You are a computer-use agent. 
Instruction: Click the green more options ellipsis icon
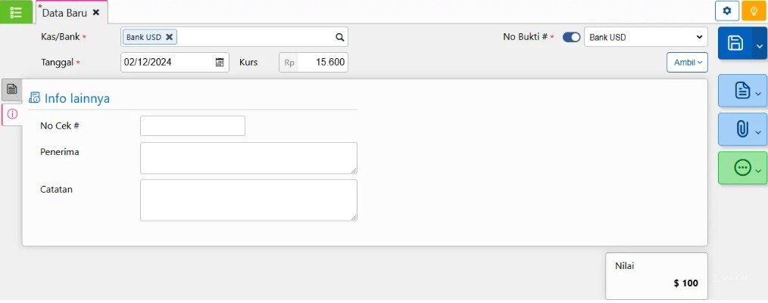(x=742, y=168)
